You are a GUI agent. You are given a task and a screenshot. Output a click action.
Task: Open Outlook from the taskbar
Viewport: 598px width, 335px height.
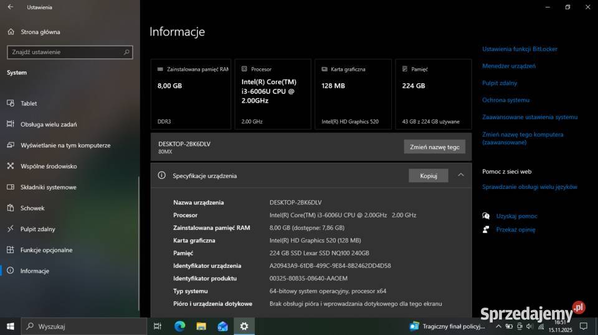click(x=222, y=326)
